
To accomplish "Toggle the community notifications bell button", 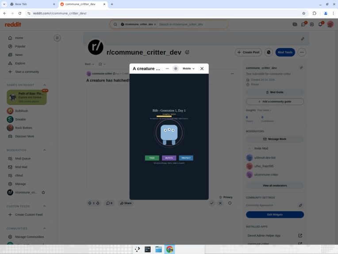I will click(269, 52).
